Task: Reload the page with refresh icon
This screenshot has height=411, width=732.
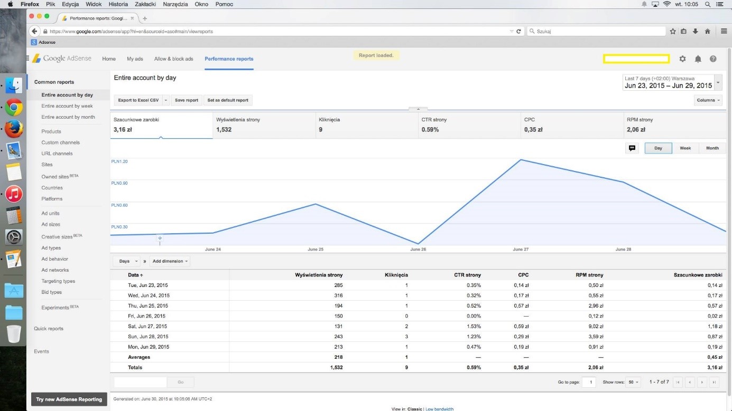Action: (518, 31)
